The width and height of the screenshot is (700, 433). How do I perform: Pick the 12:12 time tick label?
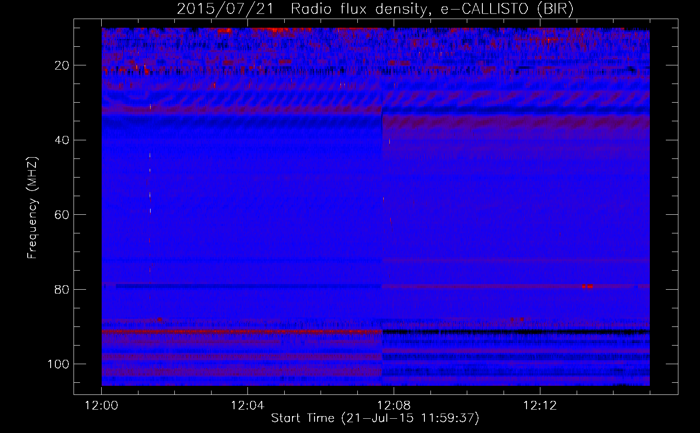(x=540, y=406)
